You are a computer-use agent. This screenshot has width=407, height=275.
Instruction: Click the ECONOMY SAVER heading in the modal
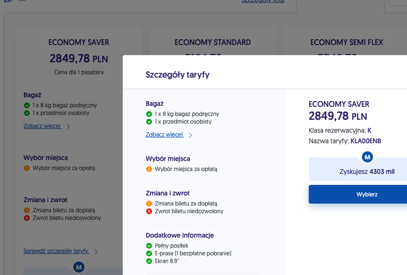[x=339, y=104]
